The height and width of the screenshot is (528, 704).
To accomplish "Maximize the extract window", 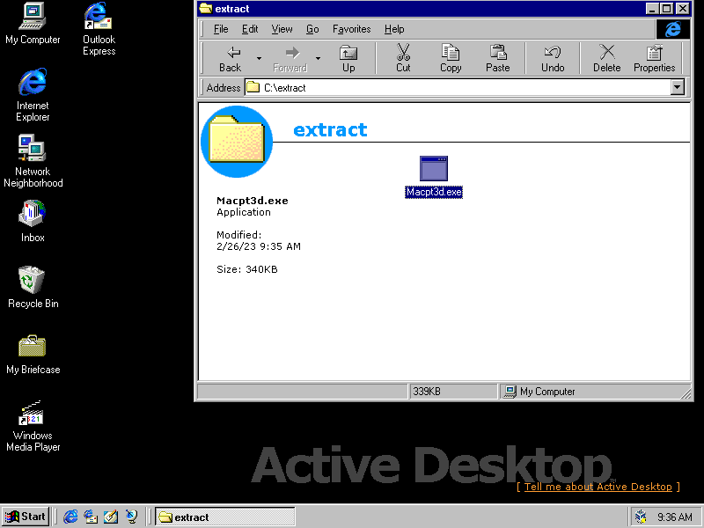I will pos(667,9).
